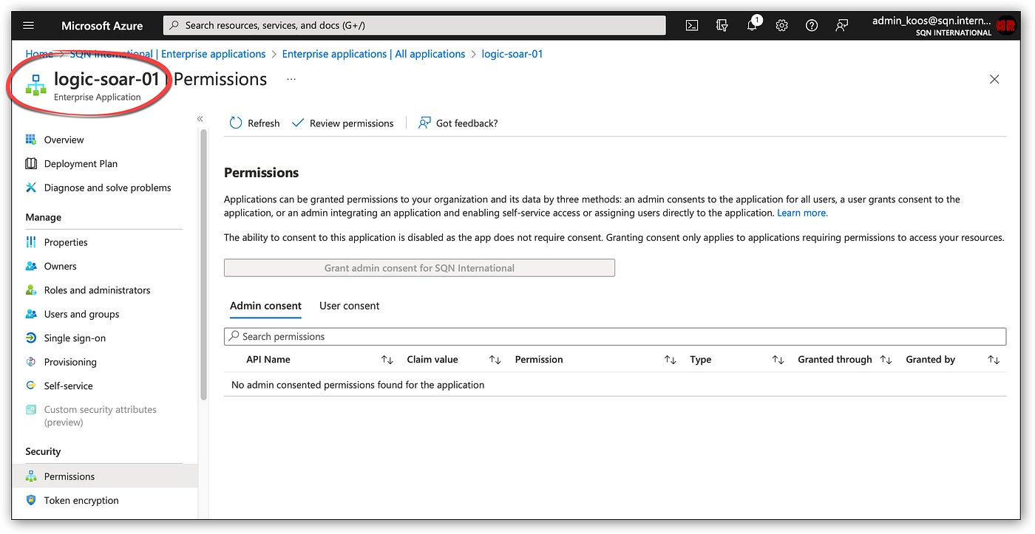Click the search magnifier in the Azure search bar
Image resolution: width=1035 pixels, height=534 pixels.
(174, 25)
